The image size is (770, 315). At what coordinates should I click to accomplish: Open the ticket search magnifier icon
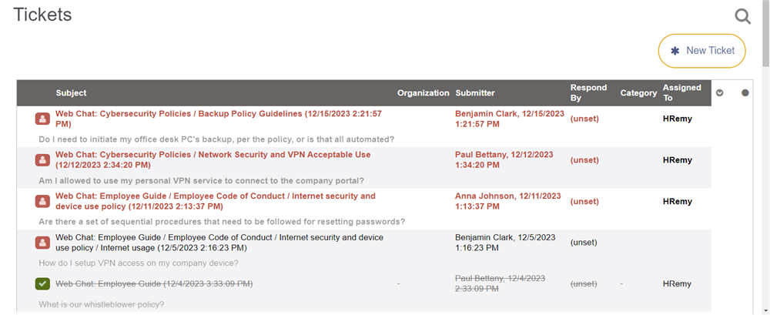click(742, 15)
